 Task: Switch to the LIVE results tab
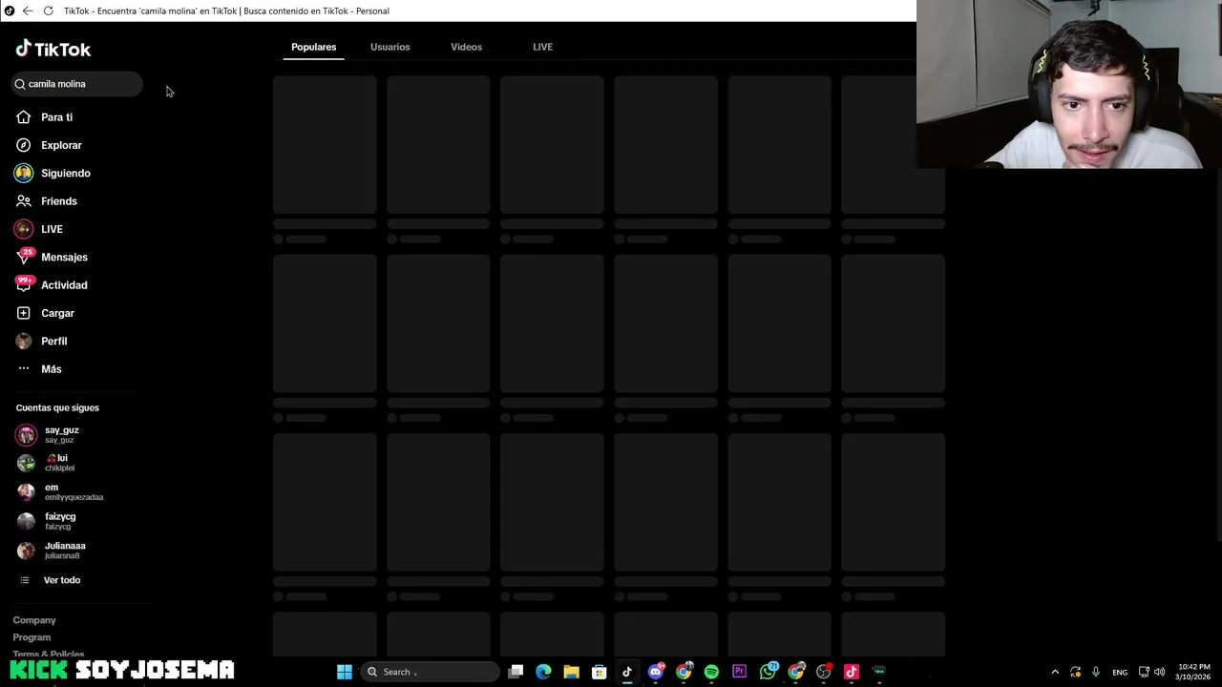pos(542,47)
